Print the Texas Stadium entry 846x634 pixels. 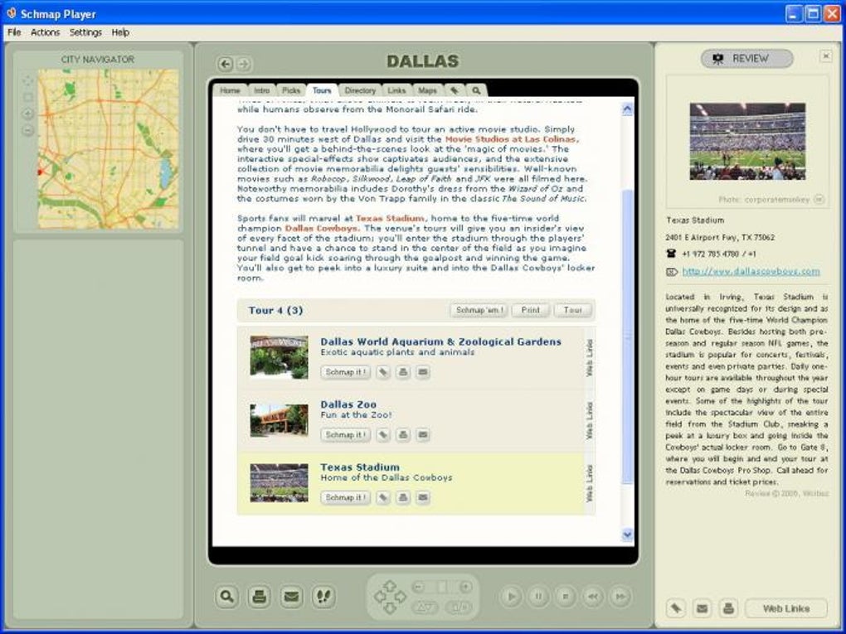tap(403, 497)
